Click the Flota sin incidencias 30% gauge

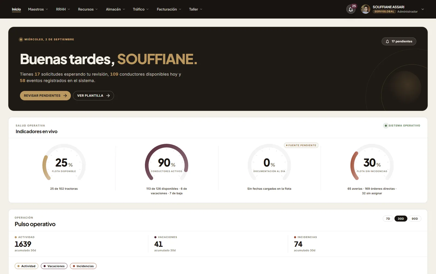tap(372, 162)
